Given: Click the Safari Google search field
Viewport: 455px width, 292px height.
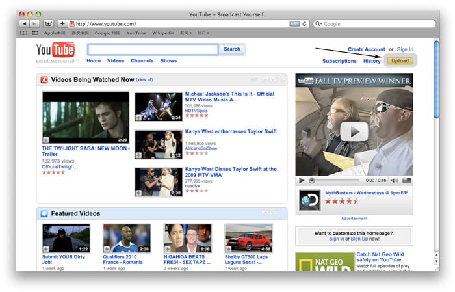Looking at the screenshot, I should [374, 24].
